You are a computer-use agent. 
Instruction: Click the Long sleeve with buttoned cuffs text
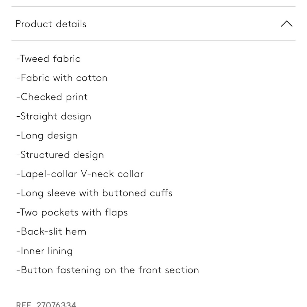click(x=94, y=193)
